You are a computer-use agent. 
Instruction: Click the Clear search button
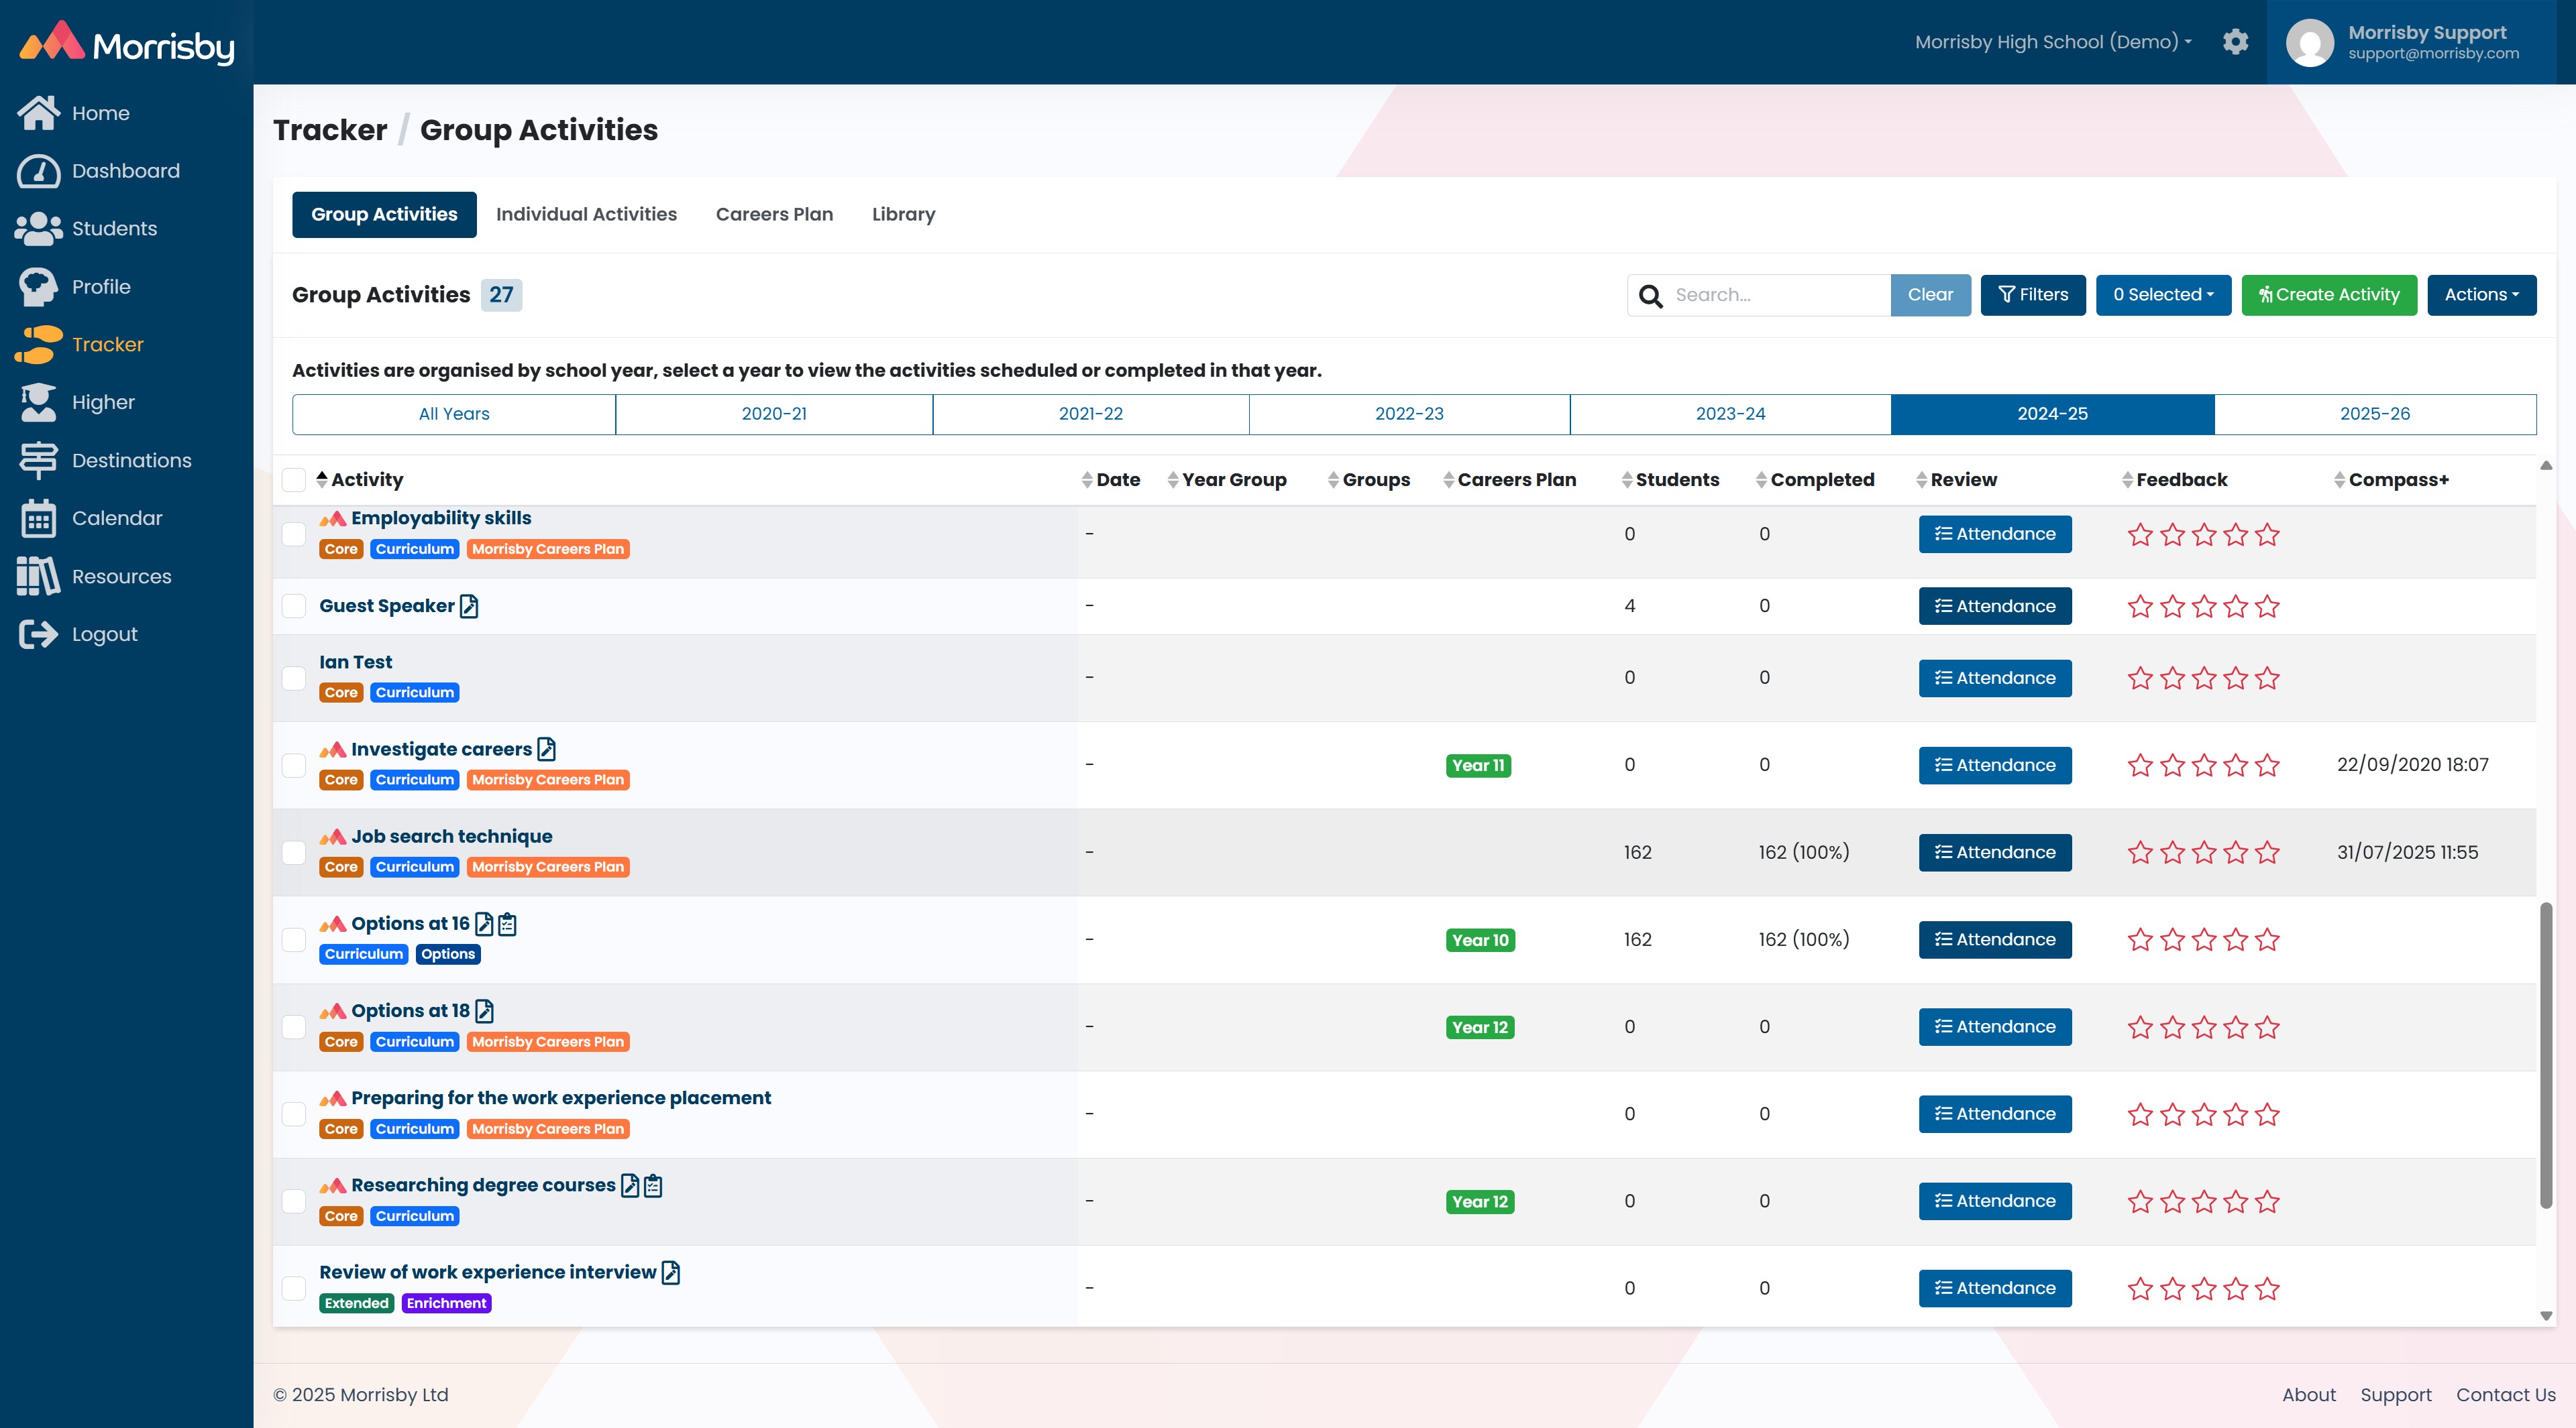click(x=1930, y=295)
